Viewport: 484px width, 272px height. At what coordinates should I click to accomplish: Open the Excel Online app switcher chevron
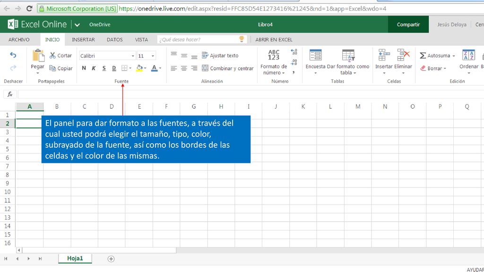pos(77,25)
